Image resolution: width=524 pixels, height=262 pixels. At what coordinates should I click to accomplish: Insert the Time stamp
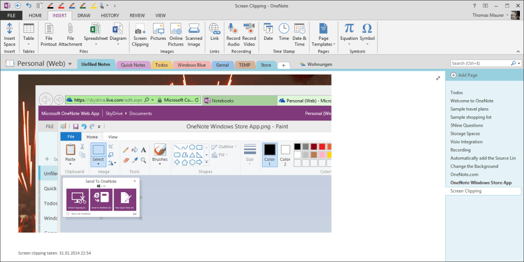point(284,32)
